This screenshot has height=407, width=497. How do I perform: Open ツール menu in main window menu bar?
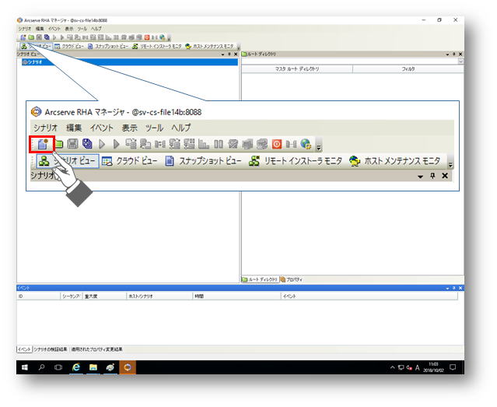coord(82,29)
